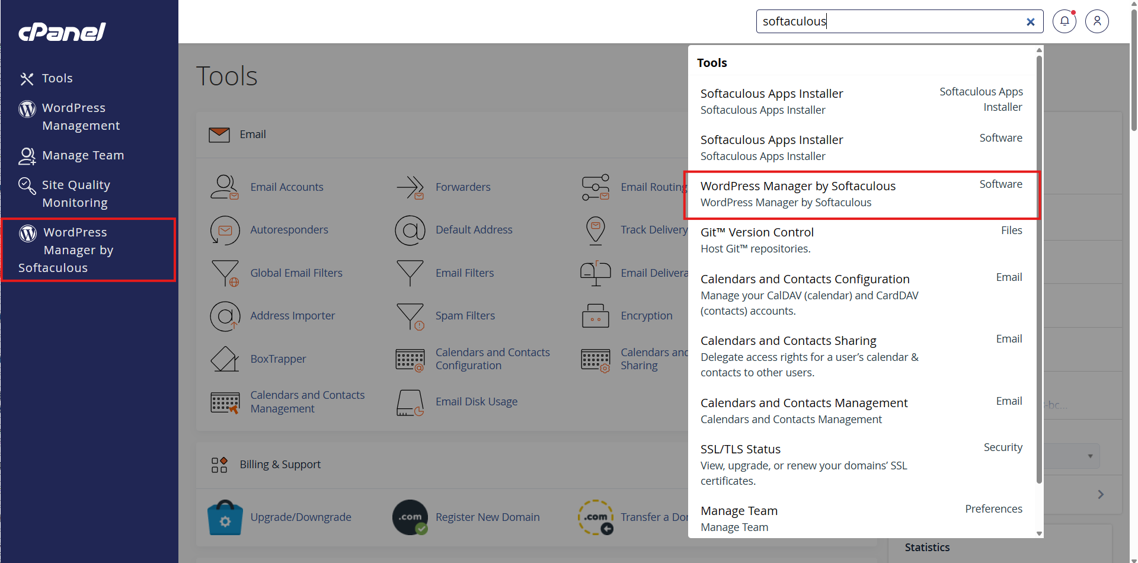The width and height of the screenshot is (1138, 563).
Task: Click the search results scroll-down arrow
Action: [1039, 533]
